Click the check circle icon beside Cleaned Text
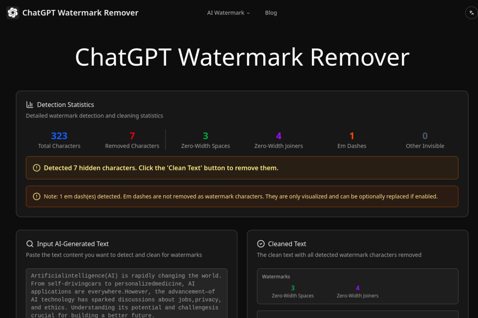Screen dimensions: 478x318 pyautogui.click(x=261, y=244)
